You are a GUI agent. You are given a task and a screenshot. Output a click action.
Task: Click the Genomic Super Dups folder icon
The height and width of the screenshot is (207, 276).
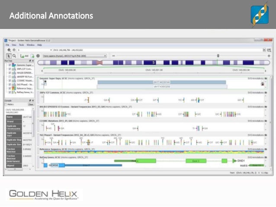pyautogui.click(x=266, y=79)
